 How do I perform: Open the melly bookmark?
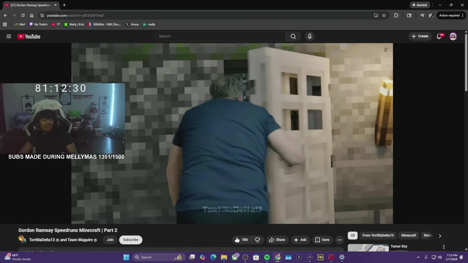pyautogui.click(x=149, y=24)
